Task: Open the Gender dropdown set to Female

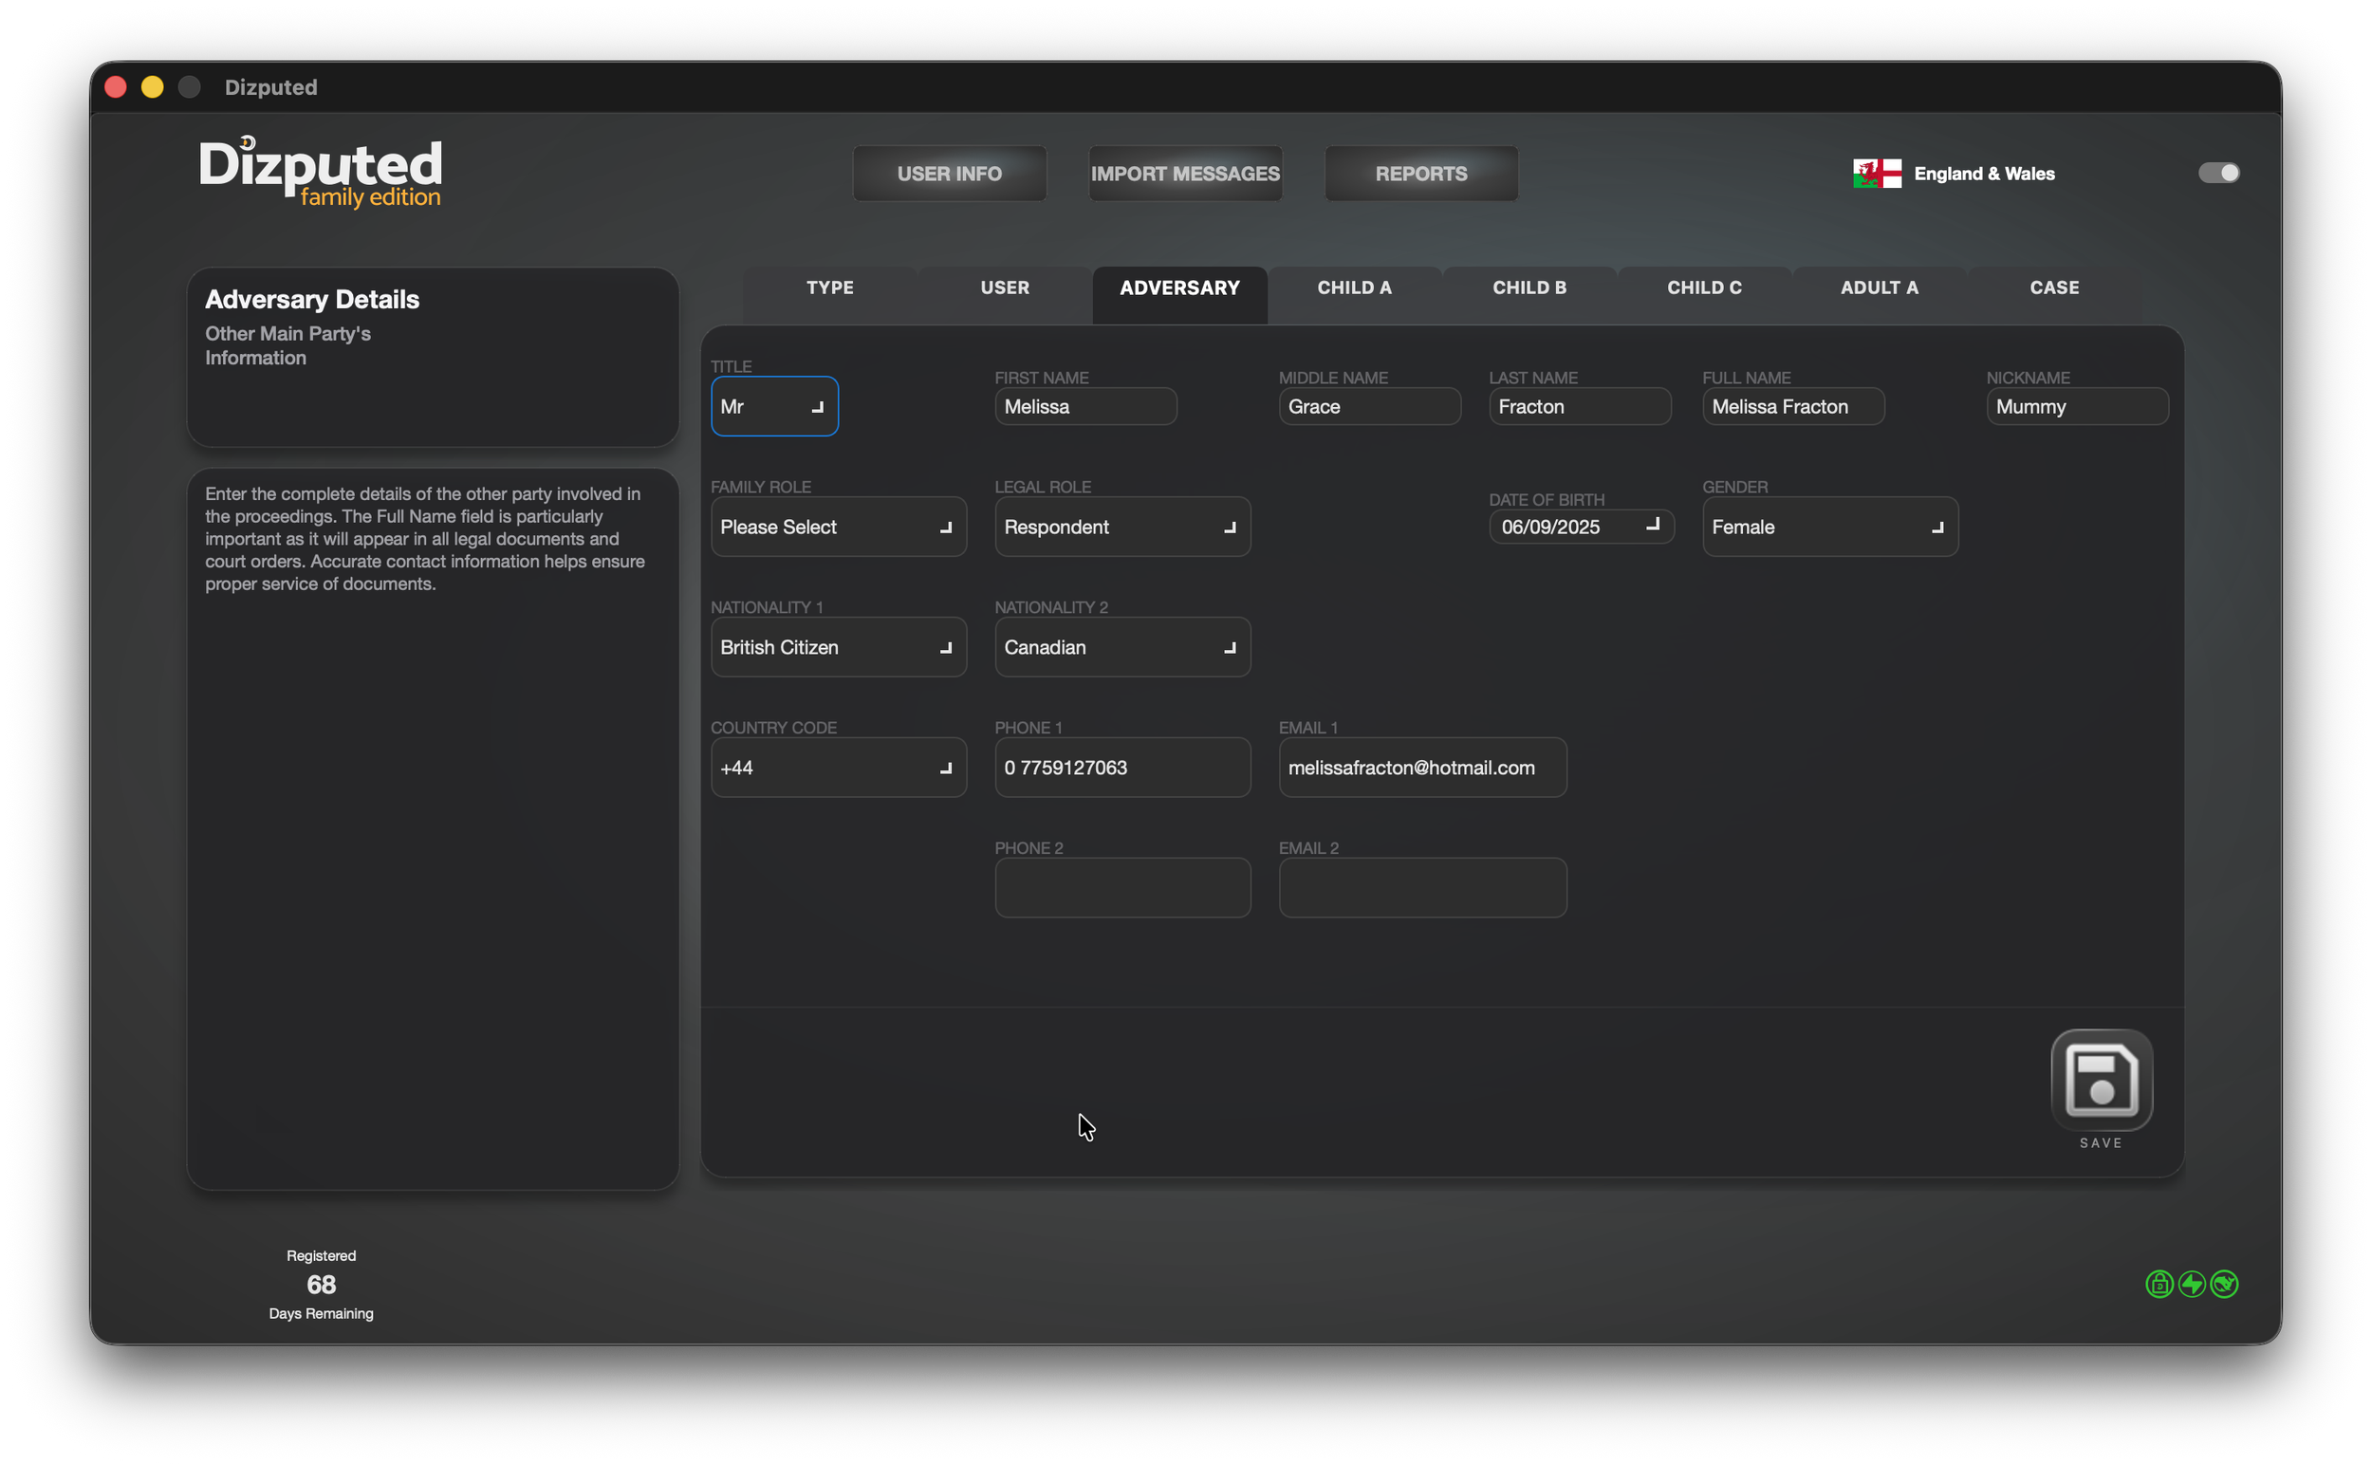Action: (x=1829, y=527)
